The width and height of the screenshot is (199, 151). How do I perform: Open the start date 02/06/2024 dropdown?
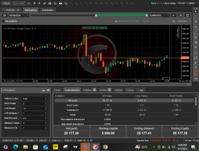click(x=19, y=15)
